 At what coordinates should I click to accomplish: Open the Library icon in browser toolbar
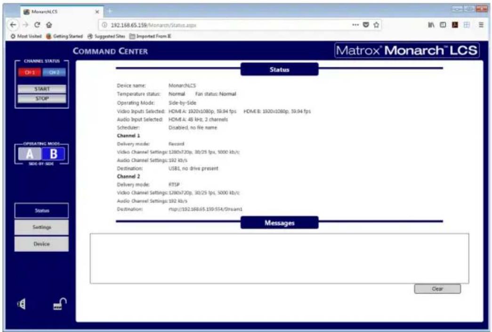click(431, 25)
